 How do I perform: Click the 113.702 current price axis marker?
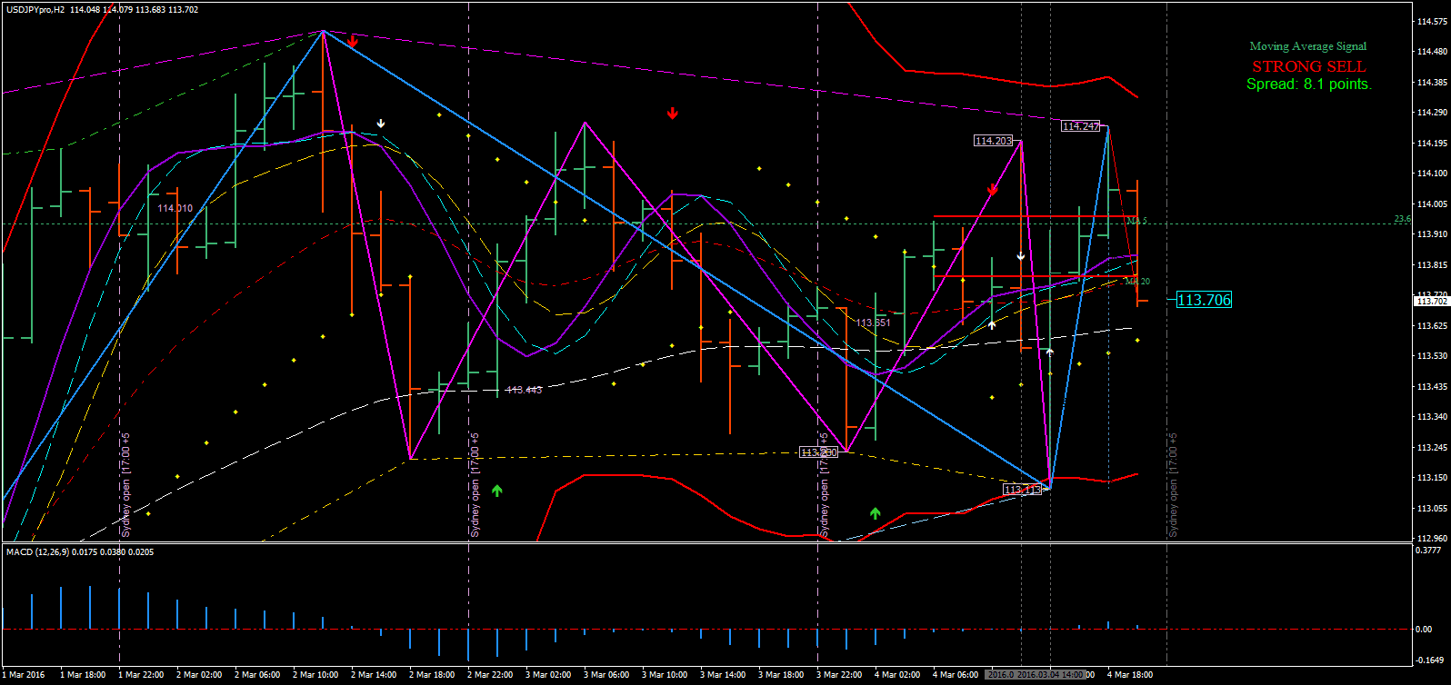[x=1431, y=301]
